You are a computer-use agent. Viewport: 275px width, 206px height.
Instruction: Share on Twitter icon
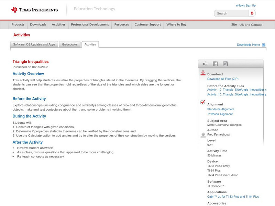pyautogui.click(x=225, y=64)
